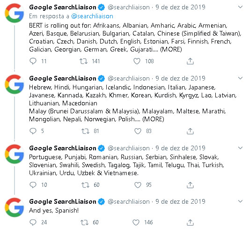The image size is (249, 229).
Task: Open the first tweet's date link
Action: pyautogui.click(x=180, y=7)
